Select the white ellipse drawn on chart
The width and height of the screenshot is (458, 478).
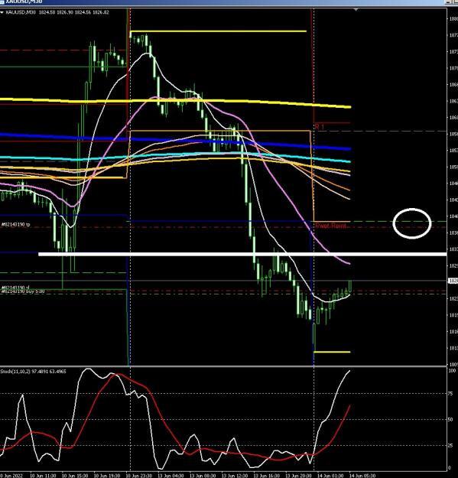click(x=412, y=223)
